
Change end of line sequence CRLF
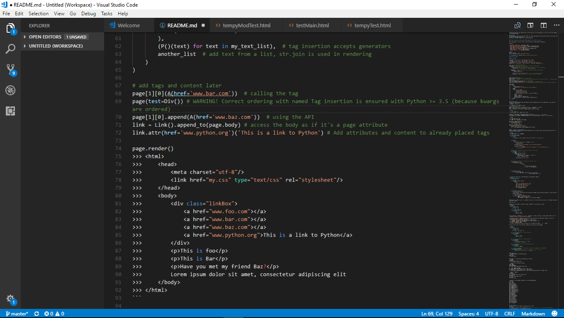510,314
